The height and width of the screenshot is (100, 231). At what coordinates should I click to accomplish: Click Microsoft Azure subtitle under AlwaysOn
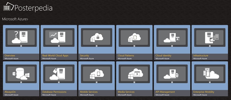[x=12, y=95]
